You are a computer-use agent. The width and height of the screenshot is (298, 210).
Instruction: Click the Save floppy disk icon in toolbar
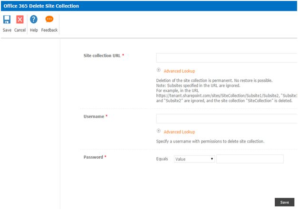point(7,19)
